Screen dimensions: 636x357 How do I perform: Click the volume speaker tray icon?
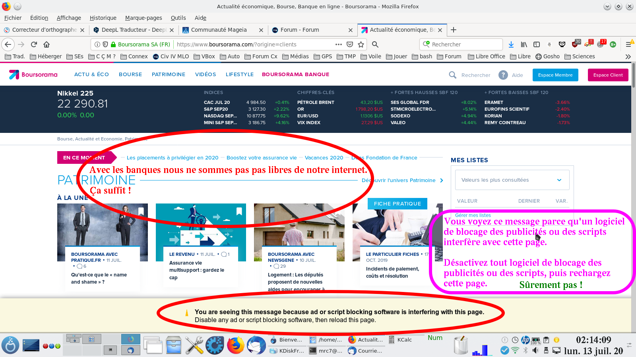click(x=535, y=350)
